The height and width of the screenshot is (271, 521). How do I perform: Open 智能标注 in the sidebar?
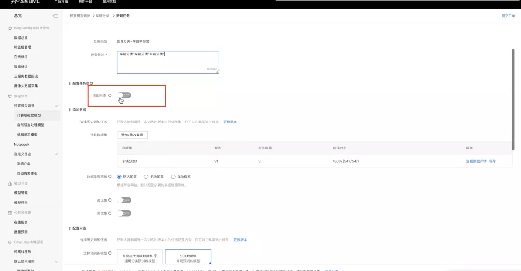click(x=21, y=67)
